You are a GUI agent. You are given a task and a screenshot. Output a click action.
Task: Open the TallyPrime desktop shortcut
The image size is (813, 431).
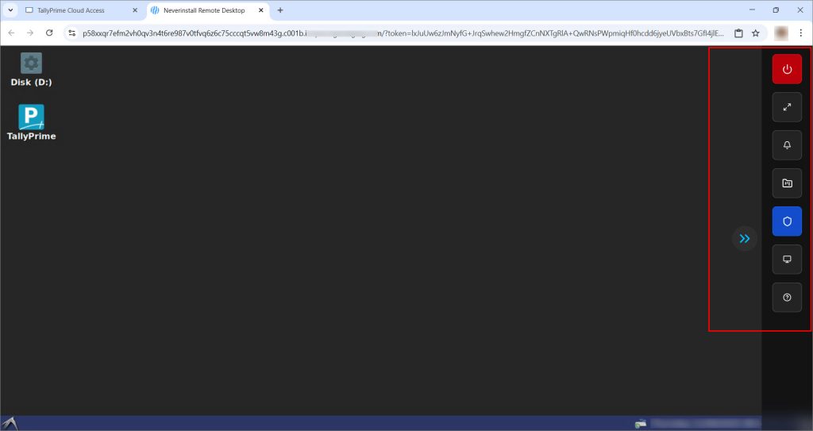(31, 121)
